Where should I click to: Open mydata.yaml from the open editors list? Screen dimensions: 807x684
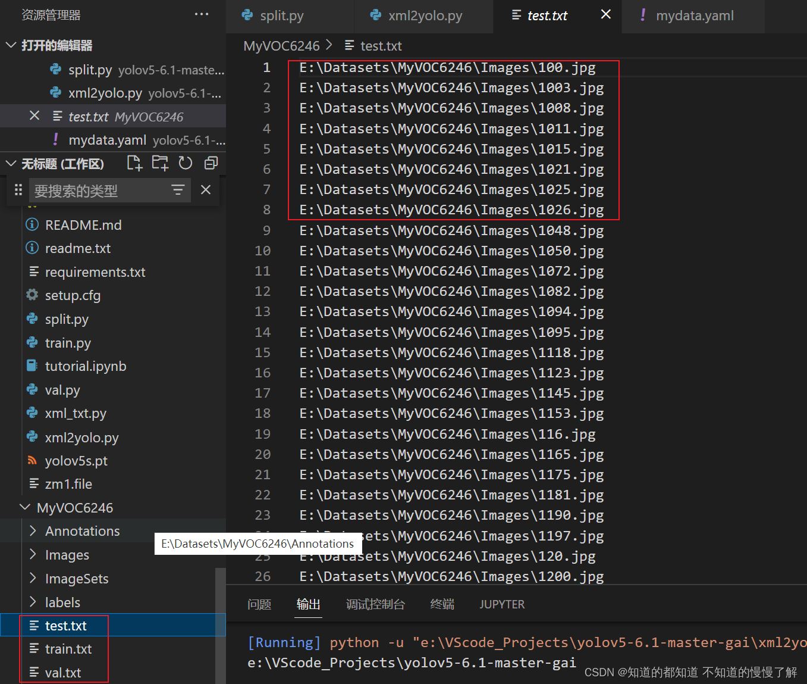(113, 140)
